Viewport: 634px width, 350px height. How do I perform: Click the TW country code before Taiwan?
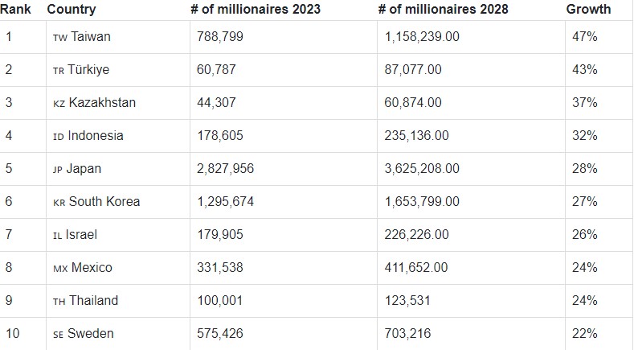coord(59,38)
